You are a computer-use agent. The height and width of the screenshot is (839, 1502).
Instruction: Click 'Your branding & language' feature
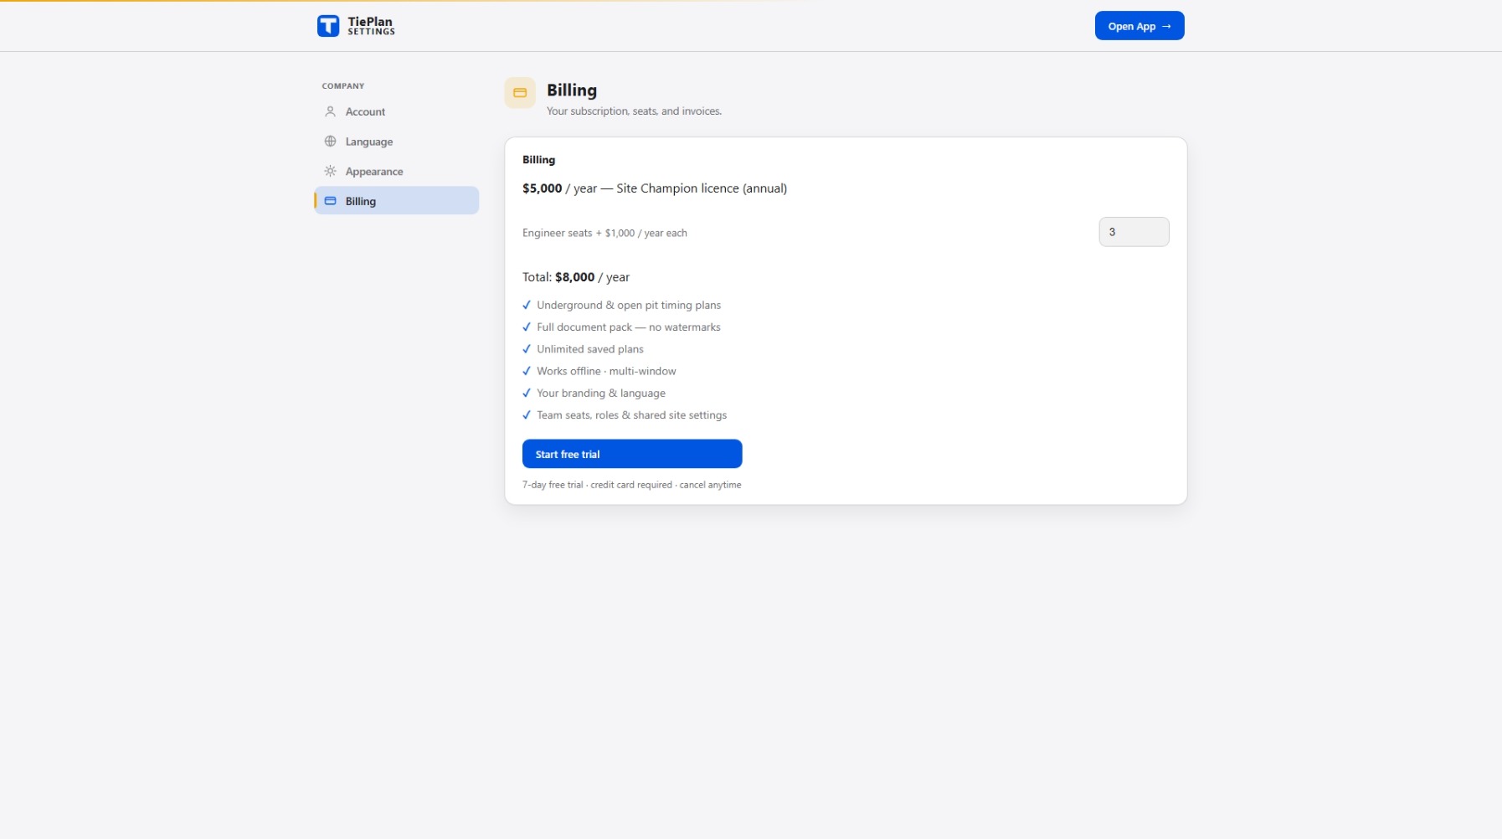click(601, 393)
